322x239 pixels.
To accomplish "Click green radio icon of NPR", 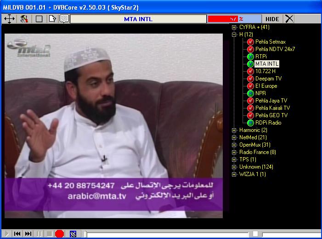I will coord(250,93).
